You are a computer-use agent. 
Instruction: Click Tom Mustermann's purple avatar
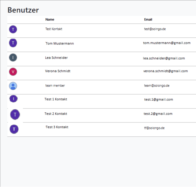tap(13, 43)
